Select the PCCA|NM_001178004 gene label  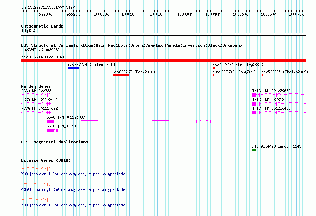[x=39, y=100]
